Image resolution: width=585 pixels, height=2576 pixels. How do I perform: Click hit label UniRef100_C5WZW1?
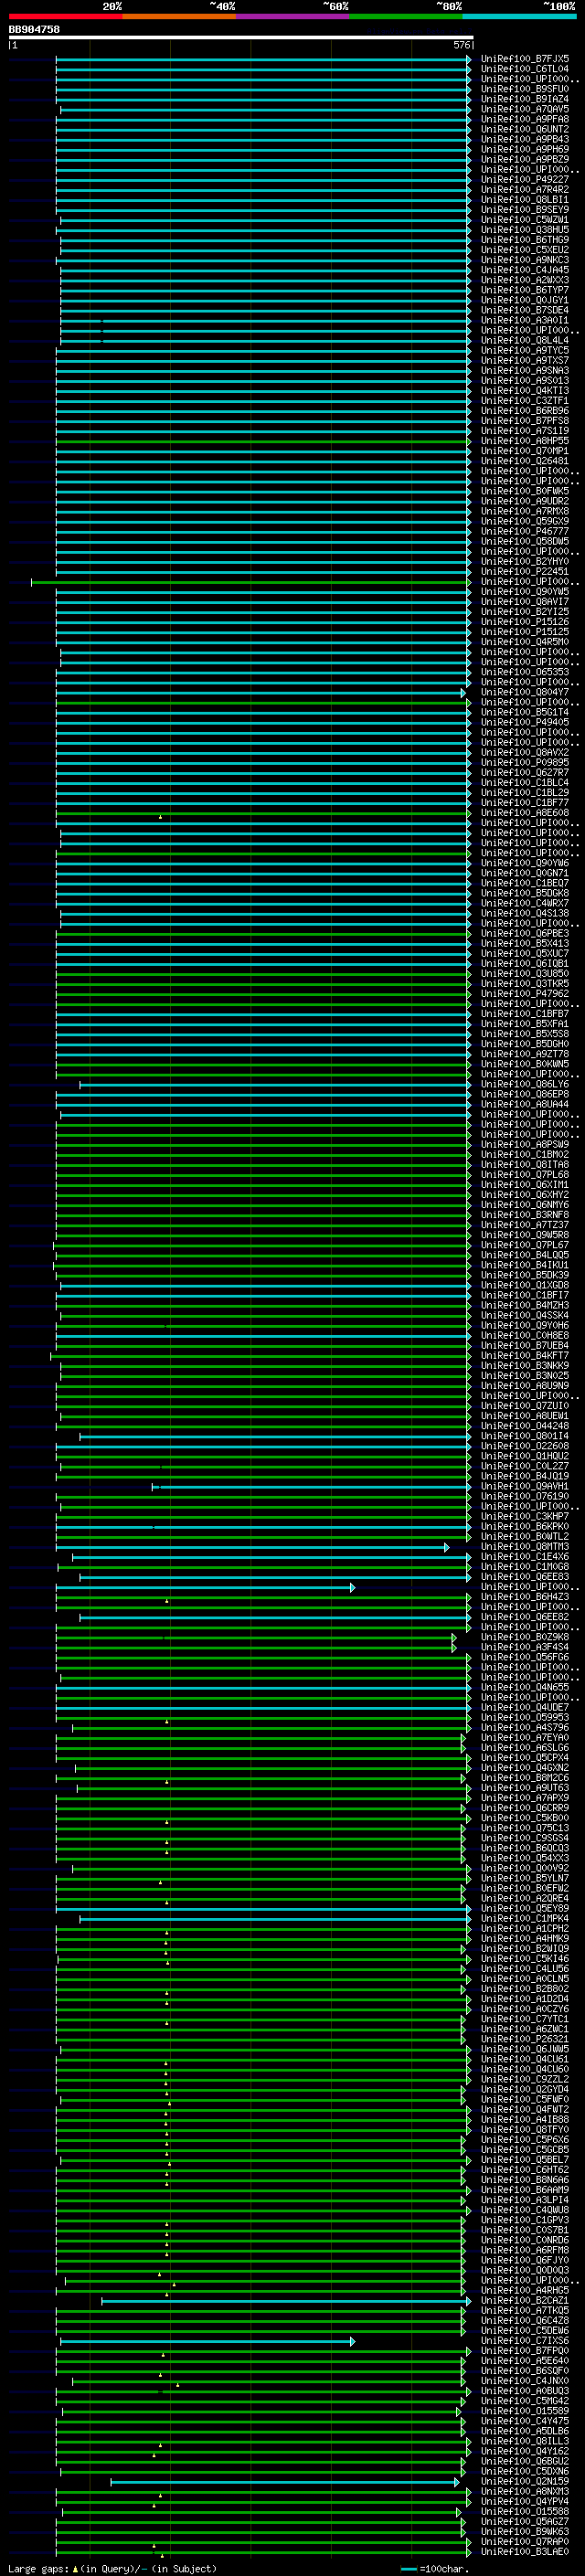click(525, 220)
